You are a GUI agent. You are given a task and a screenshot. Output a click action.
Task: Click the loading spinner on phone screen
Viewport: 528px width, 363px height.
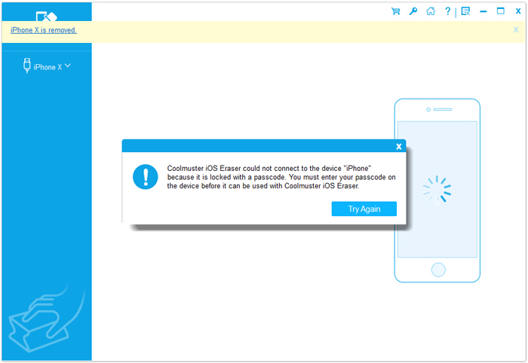437,191
